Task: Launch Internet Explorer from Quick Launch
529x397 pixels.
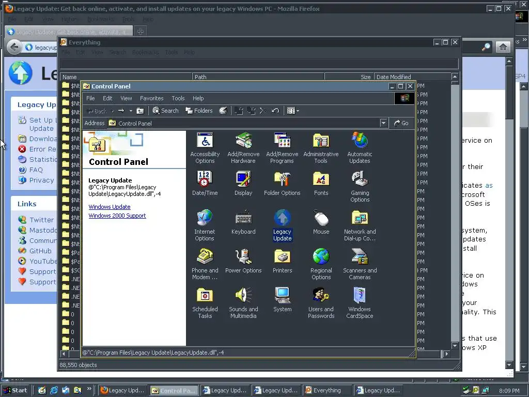Action: coord(54,390)
